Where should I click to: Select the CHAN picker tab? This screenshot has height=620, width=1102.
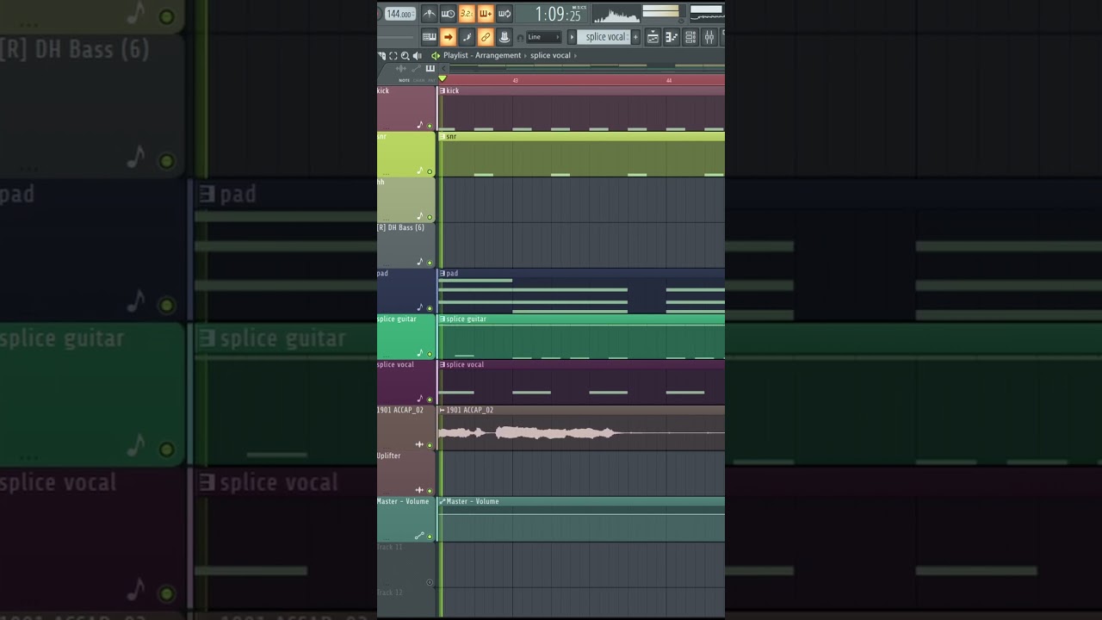pyautogui.click(x=418, y=80)
